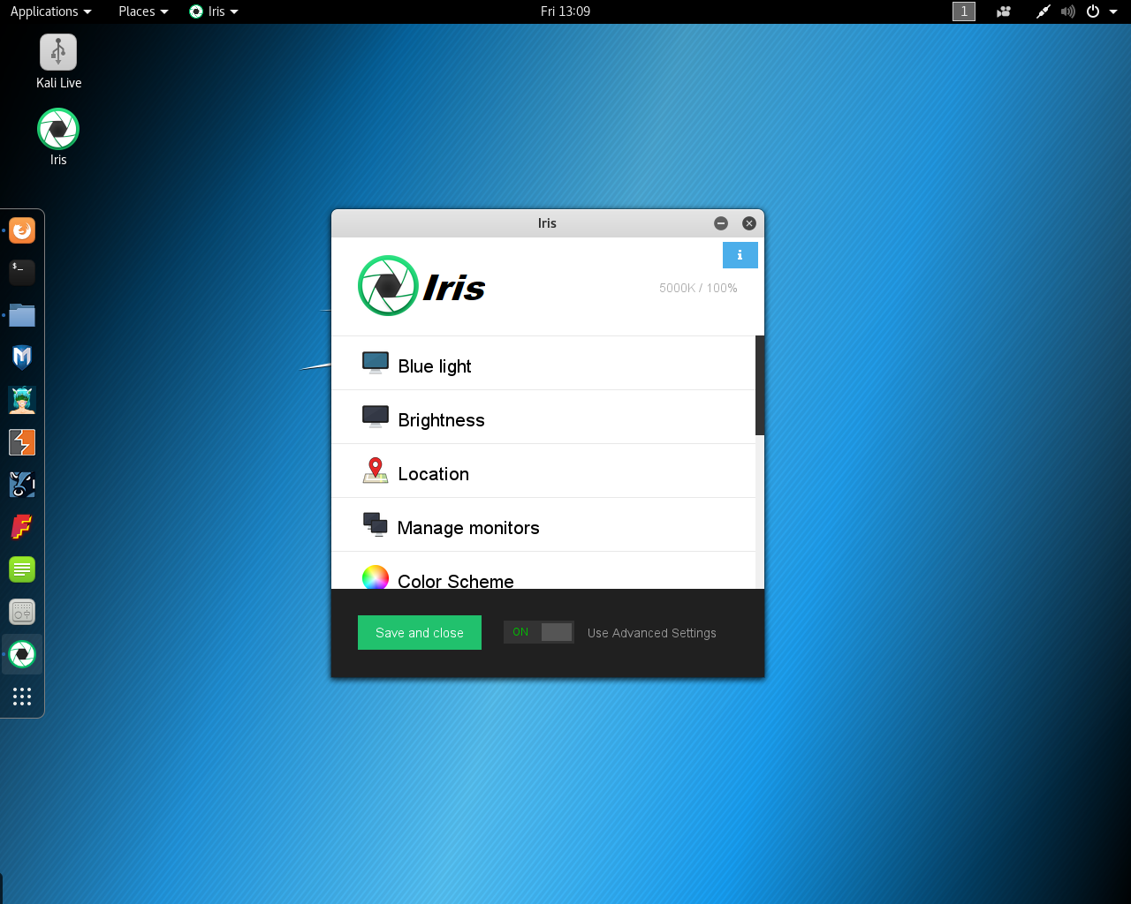Open the Applications menu

pyautogui.click(x=50, y=11)
